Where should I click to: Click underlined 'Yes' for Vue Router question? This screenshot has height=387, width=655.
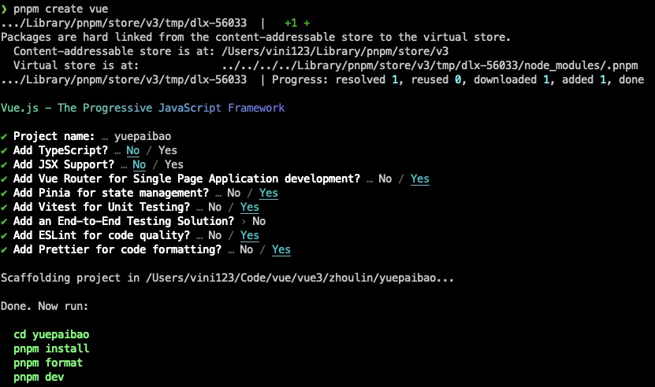420,179
